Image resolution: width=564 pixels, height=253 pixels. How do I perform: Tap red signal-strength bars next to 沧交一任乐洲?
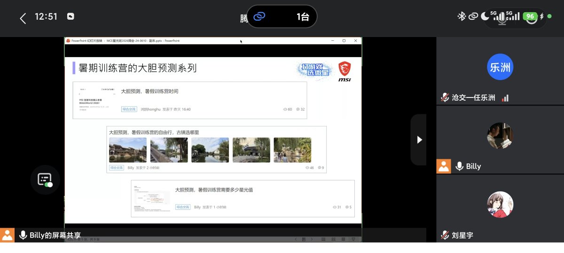pos(505,98)
